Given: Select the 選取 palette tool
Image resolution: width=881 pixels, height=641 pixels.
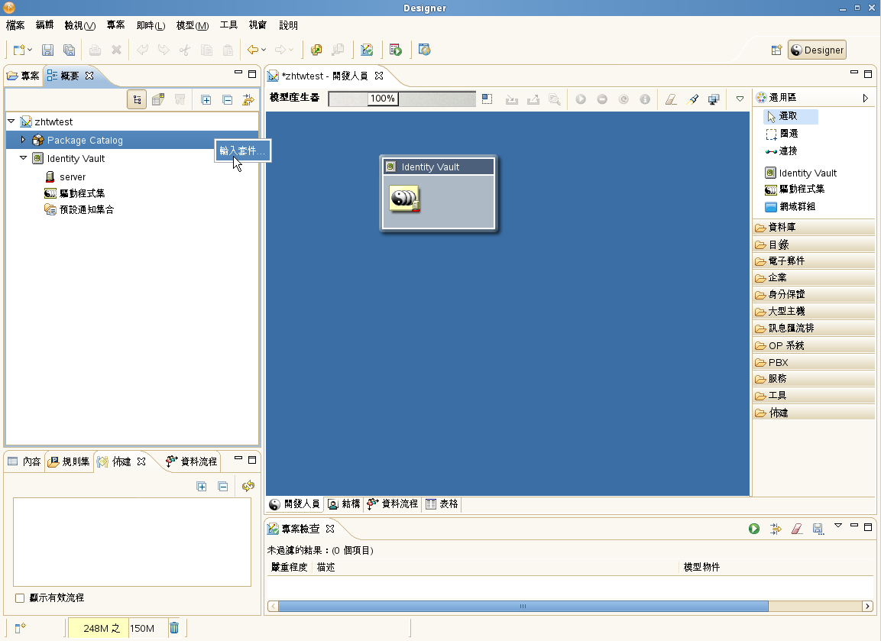Looking at the screenshot, I should point(790,116).
